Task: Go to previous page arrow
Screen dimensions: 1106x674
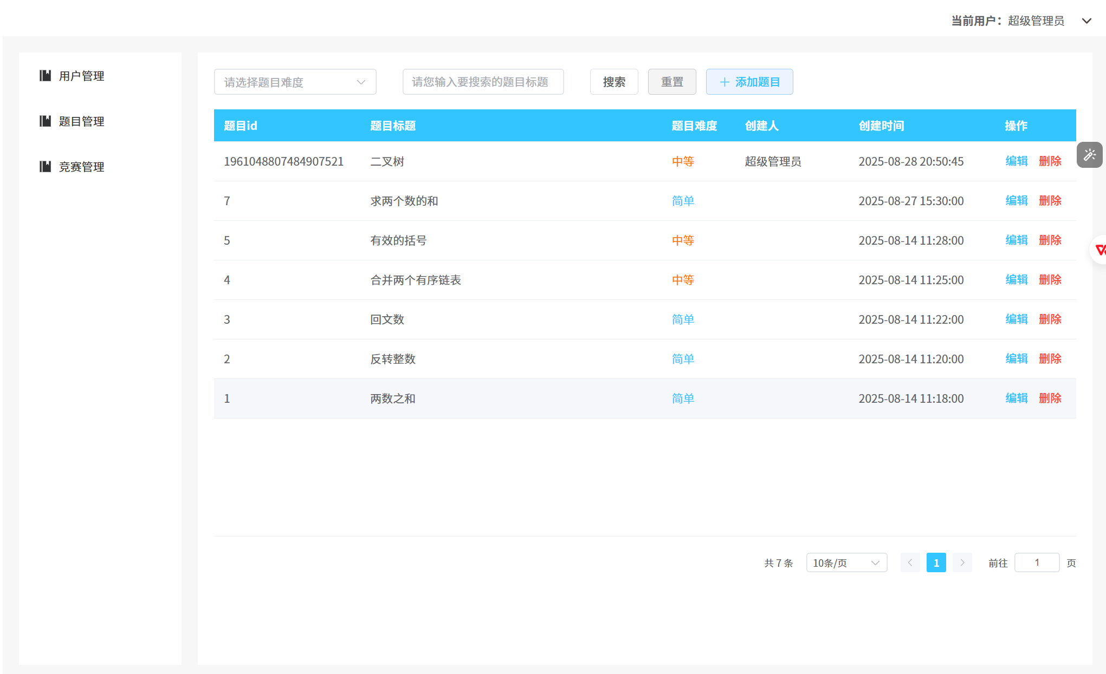Action: (910, 562)
